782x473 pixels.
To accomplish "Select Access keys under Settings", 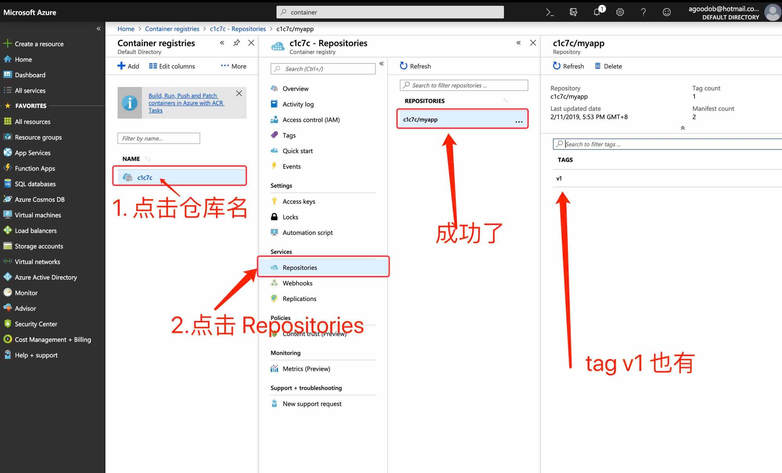I will [x=299, y=201].
